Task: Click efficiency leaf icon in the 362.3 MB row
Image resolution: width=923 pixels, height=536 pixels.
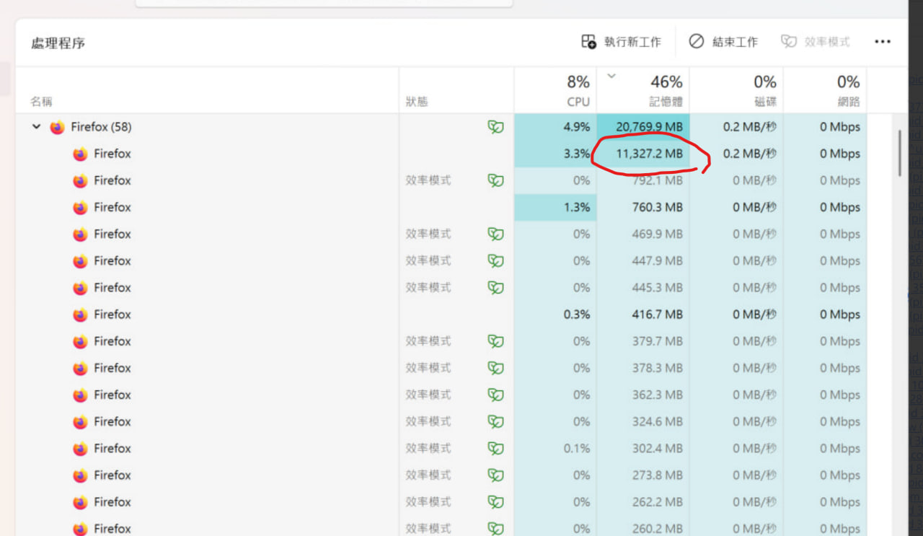Action: pos(495,395)
